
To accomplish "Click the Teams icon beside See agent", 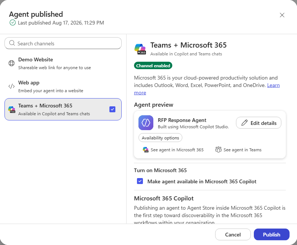I will click(218, 150).
